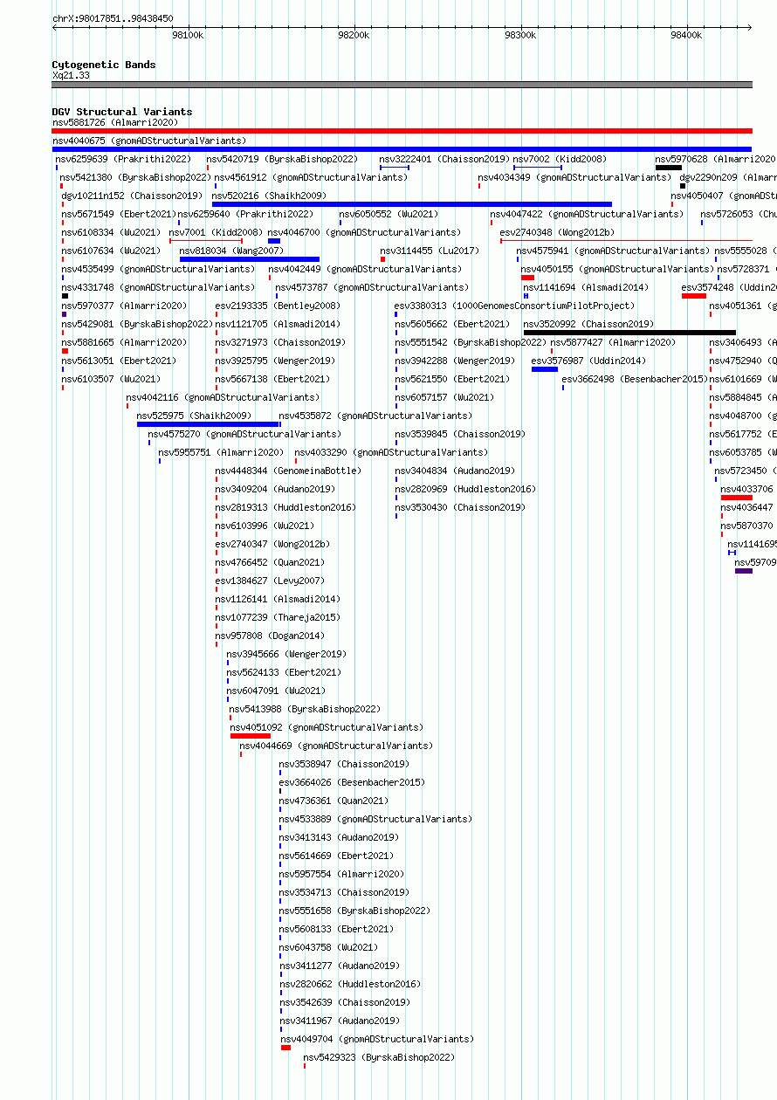Click the blue nsv4046700 variant bar
Viewport: 777px width, 1100px height.
274,241
